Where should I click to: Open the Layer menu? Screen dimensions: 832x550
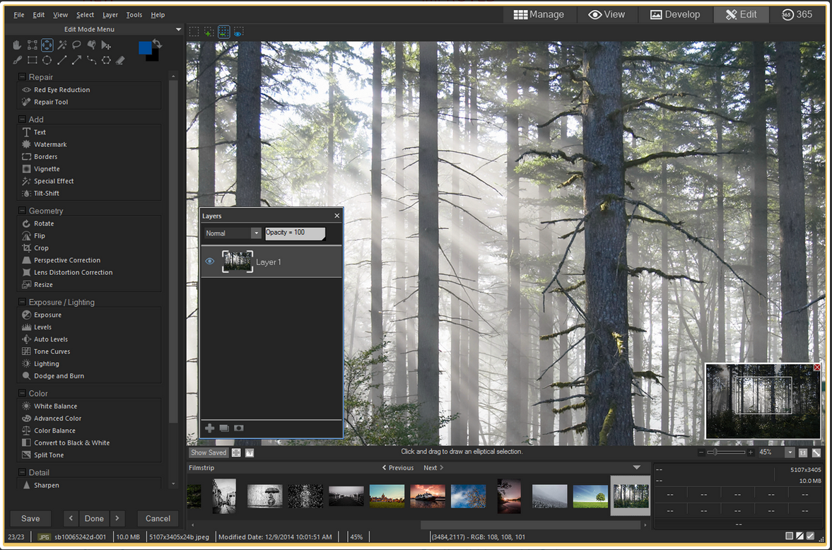click(x=110, y=15)
